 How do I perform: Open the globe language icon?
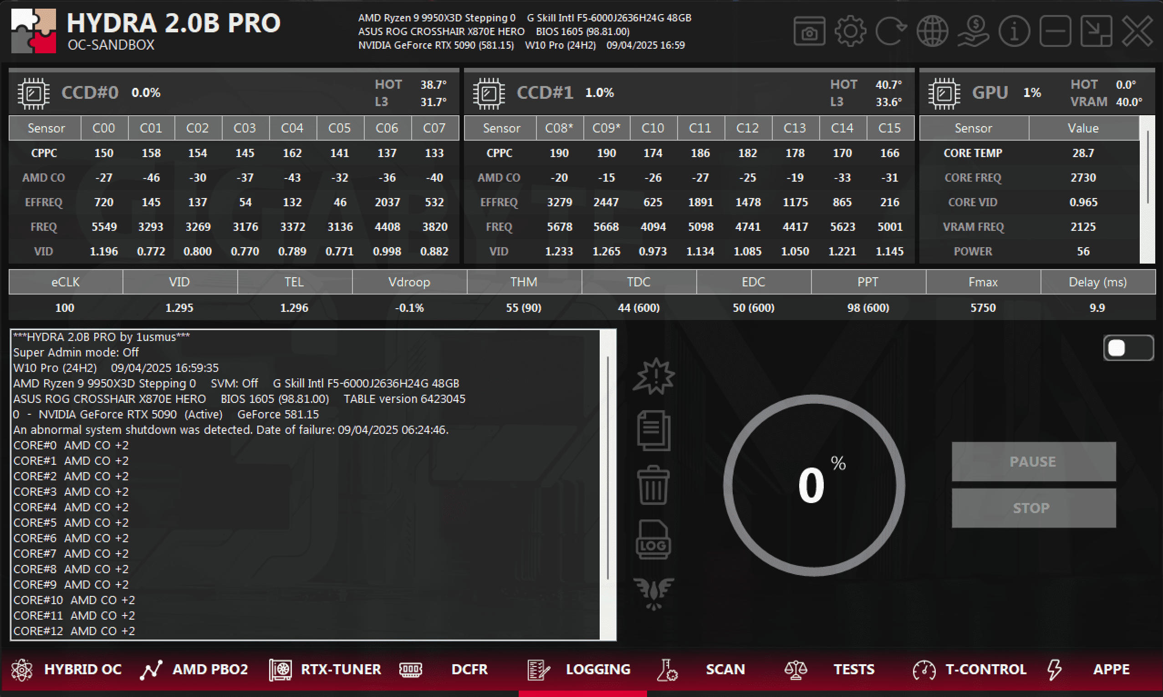pos(932,31)
